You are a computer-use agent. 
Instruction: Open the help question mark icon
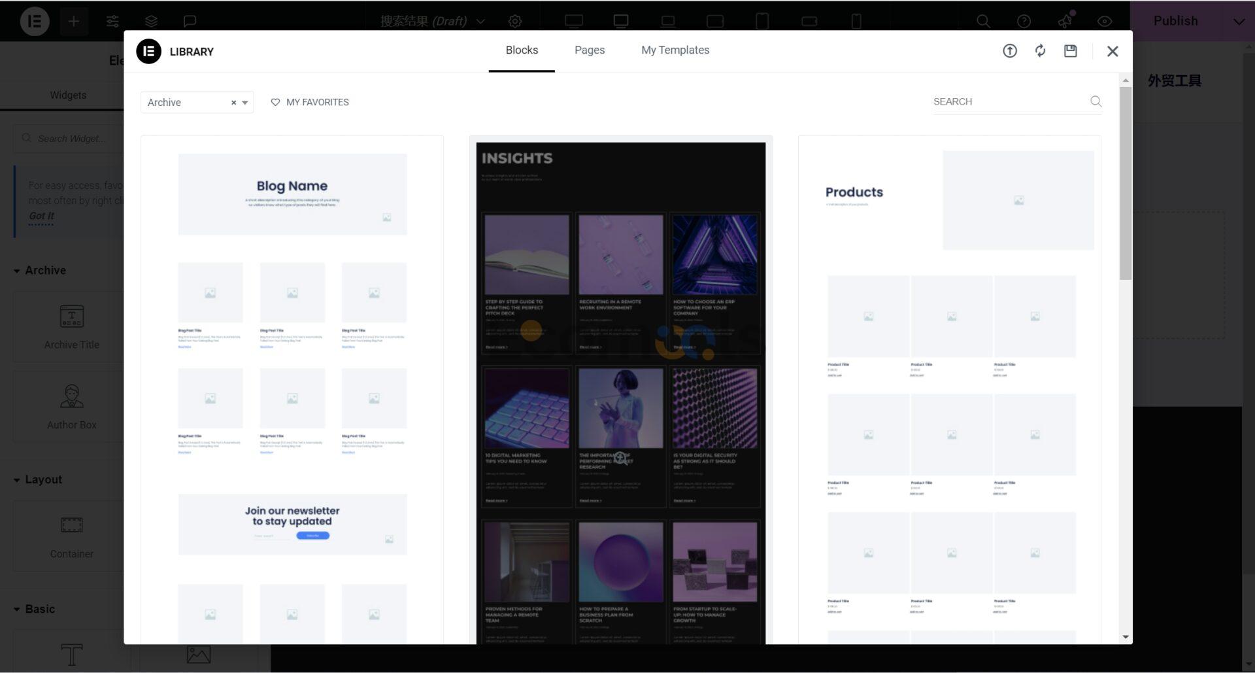[x=1024, y=21]
